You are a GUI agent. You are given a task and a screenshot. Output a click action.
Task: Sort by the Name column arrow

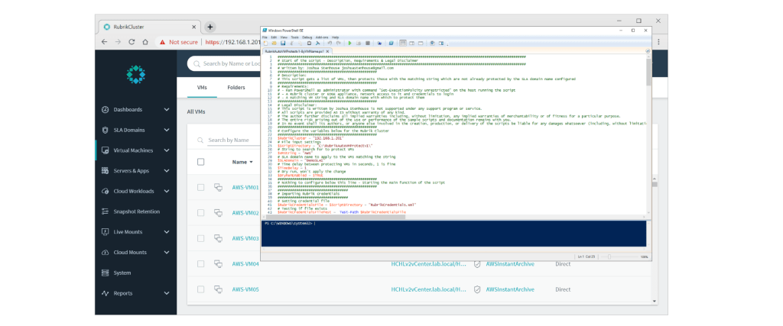pyautogui.click(x=251, y=163)
